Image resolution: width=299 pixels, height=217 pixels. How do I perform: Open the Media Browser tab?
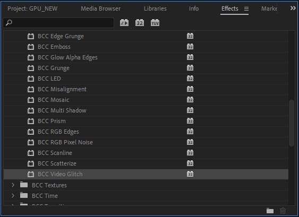point(100,8)
